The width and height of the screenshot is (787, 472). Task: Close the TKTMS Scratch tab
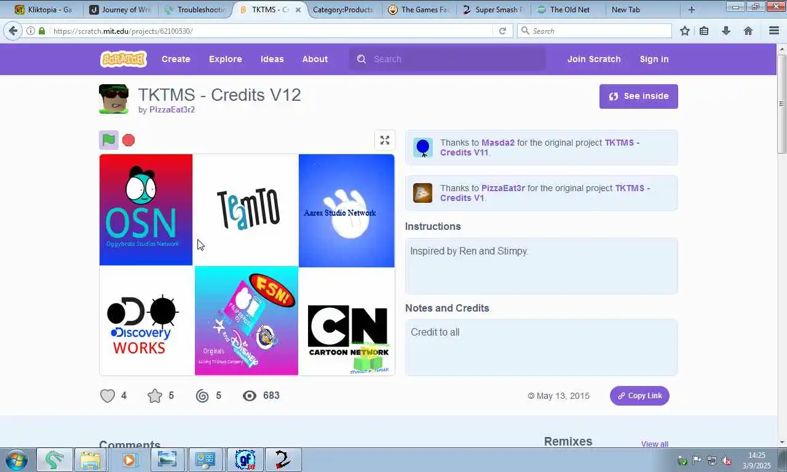[298, 10]
